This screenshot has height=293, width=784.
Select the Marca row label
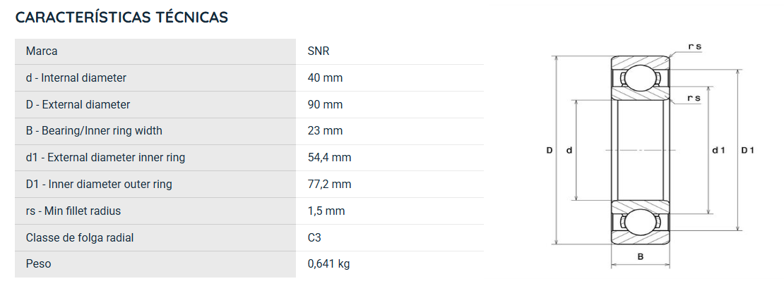click(x=42, y=51)
